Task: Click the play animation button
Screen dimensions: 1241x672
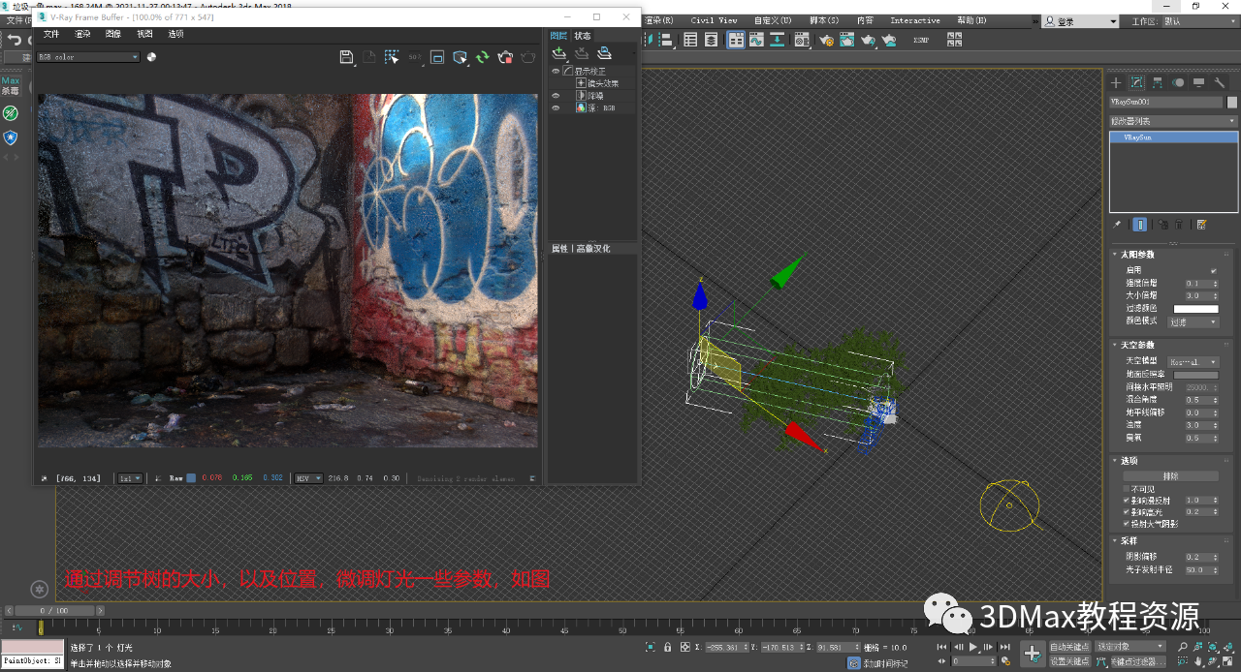Action: 973,647
